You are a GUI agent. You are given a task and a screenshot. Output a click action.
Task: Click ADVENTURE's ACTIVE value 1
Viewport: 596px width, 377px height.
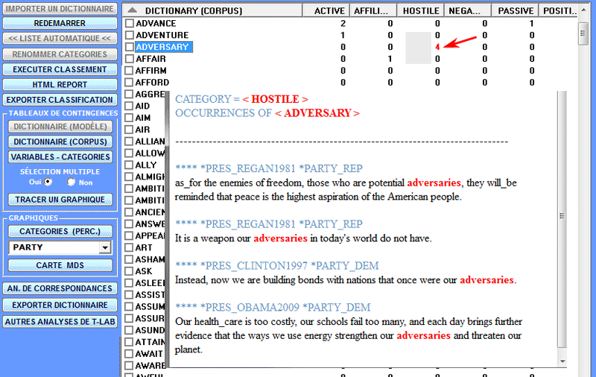pos(343,35)
